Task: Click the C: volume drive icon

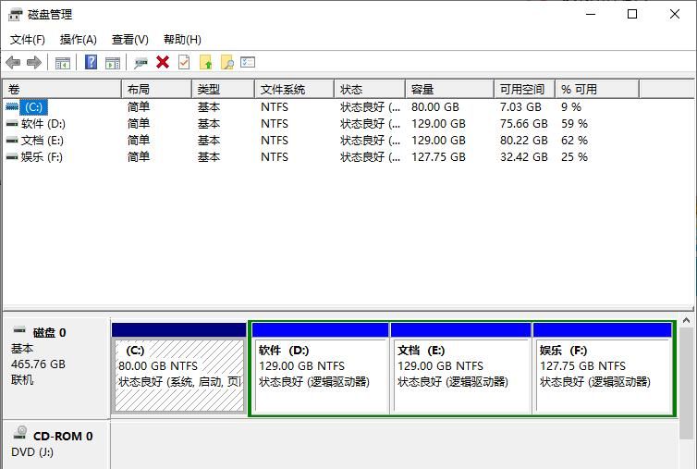Action: point(12,106)
